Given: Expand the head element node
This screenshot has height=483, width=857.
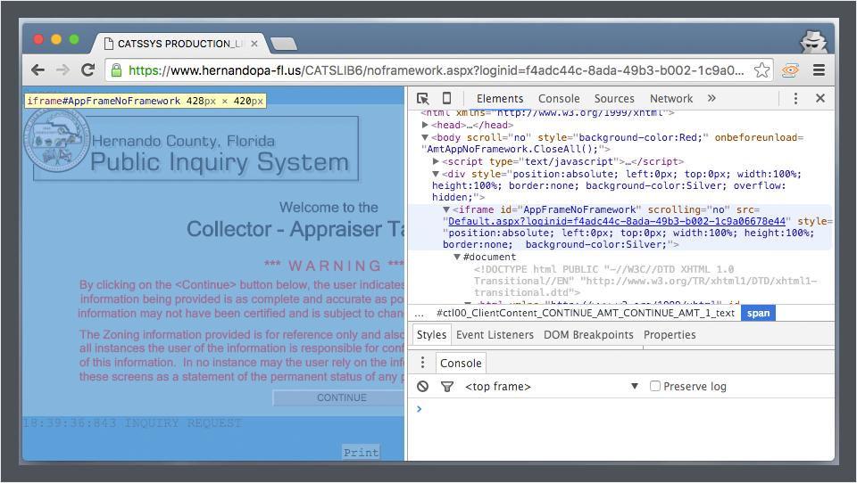Looking at the screenshot, I should [x=426, y=126].
